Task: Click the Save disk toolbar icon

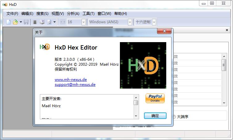Action: (x=26, y=22)
